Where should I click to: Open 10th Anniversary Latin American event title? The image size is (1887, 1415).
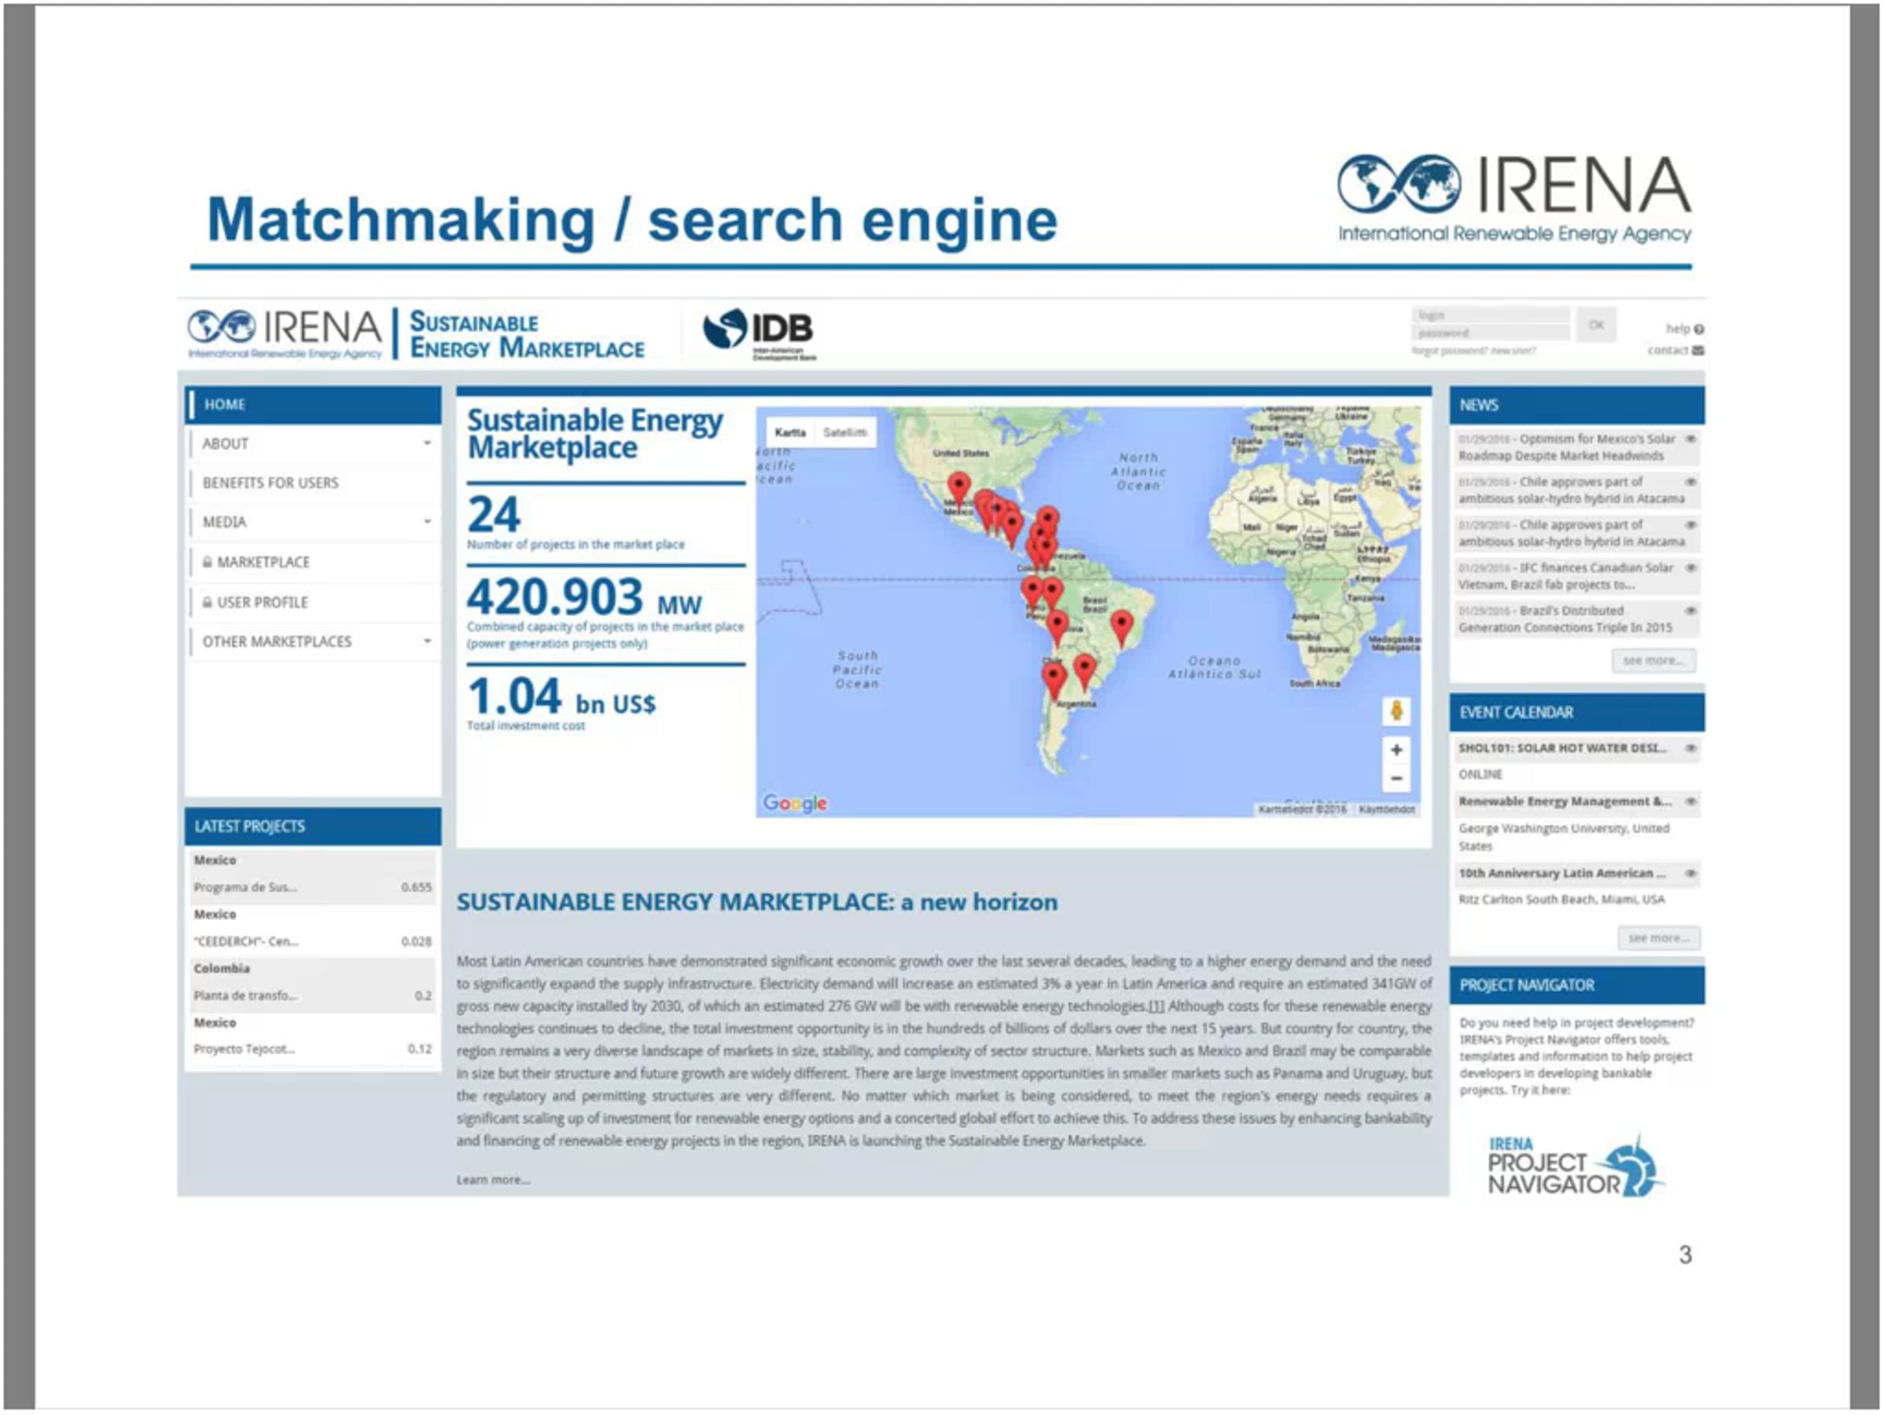[x=1562, y=873]
